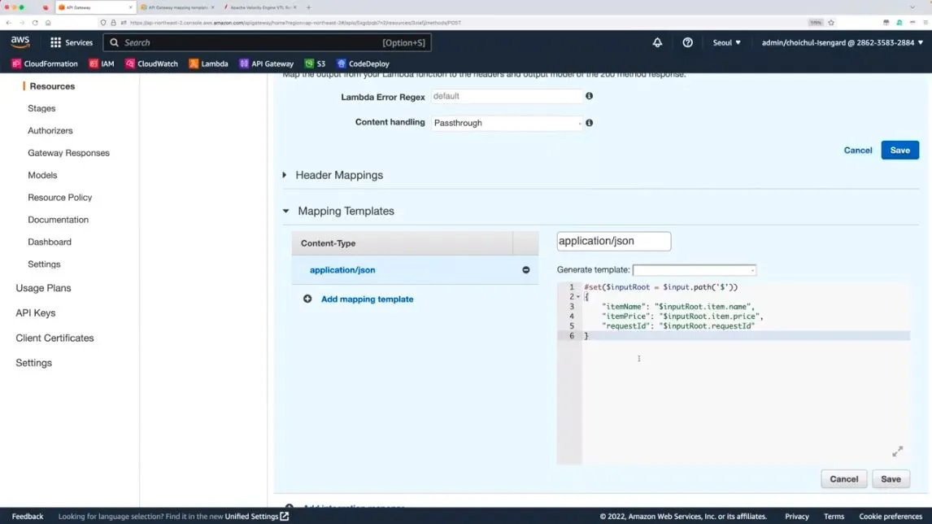Open the API-level Settings under Dashboard
The width and height of the screenshot is (932, 524).
pyautogui.click(x=44, y=264)
